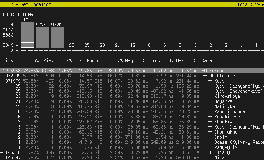Click the hits value 971979
The height and width of the screenshot is (160, 264).
[13, 81]
